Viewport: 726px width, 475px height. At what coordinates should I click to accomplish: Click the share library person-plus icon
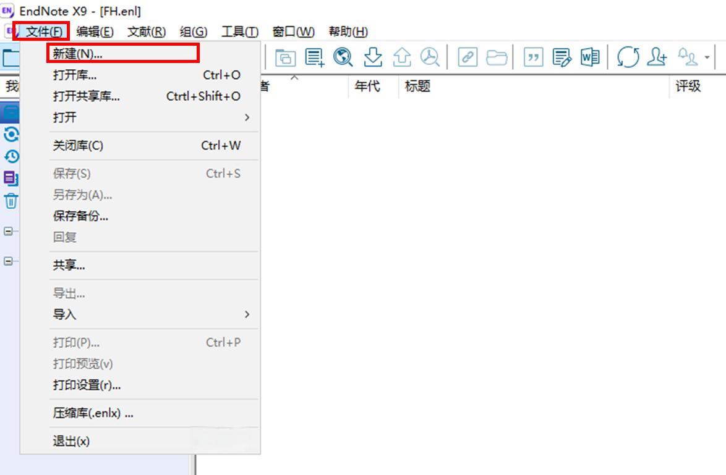657,57
